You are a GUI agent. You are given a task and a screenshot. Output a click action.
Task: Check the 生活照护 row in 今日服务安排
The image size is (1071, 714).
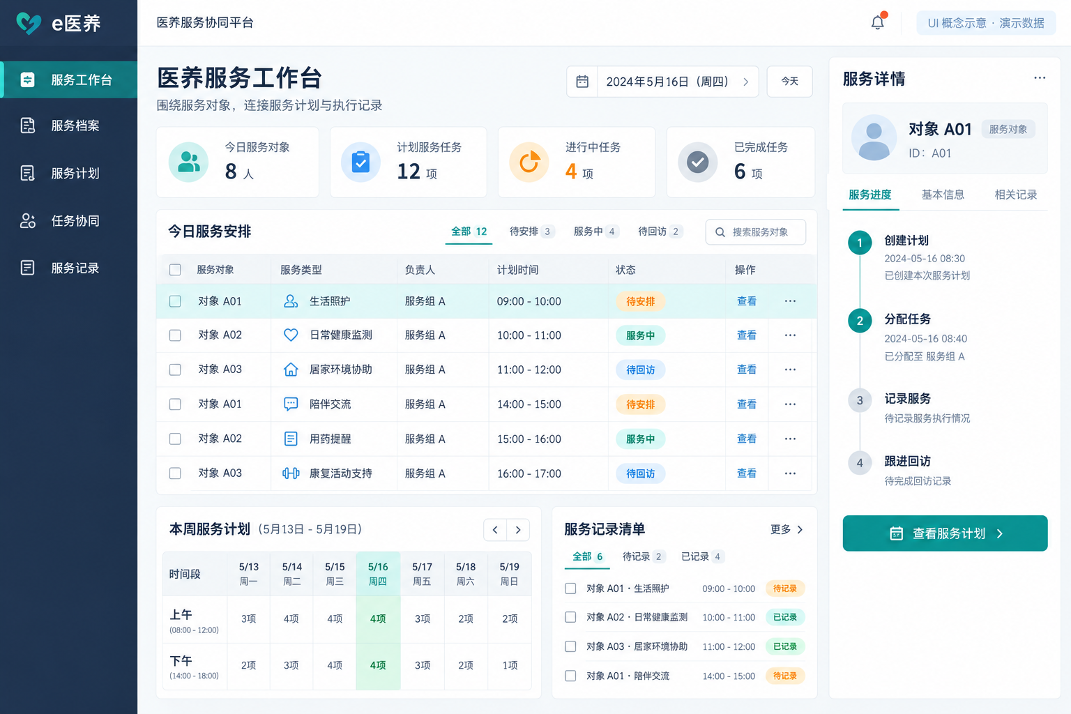coord(175,301)
